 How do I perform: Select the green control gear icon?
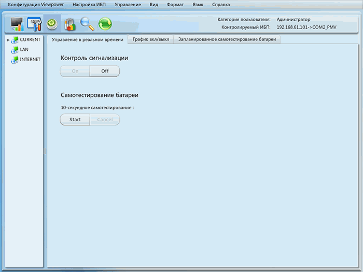click(52, 24)
